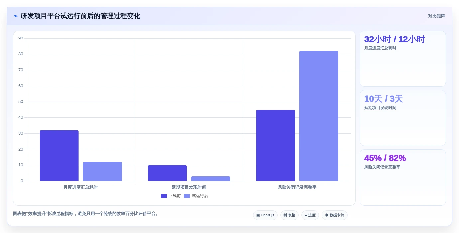Click the 风险关闭记录完整率 x-axis label

[297, 187]
